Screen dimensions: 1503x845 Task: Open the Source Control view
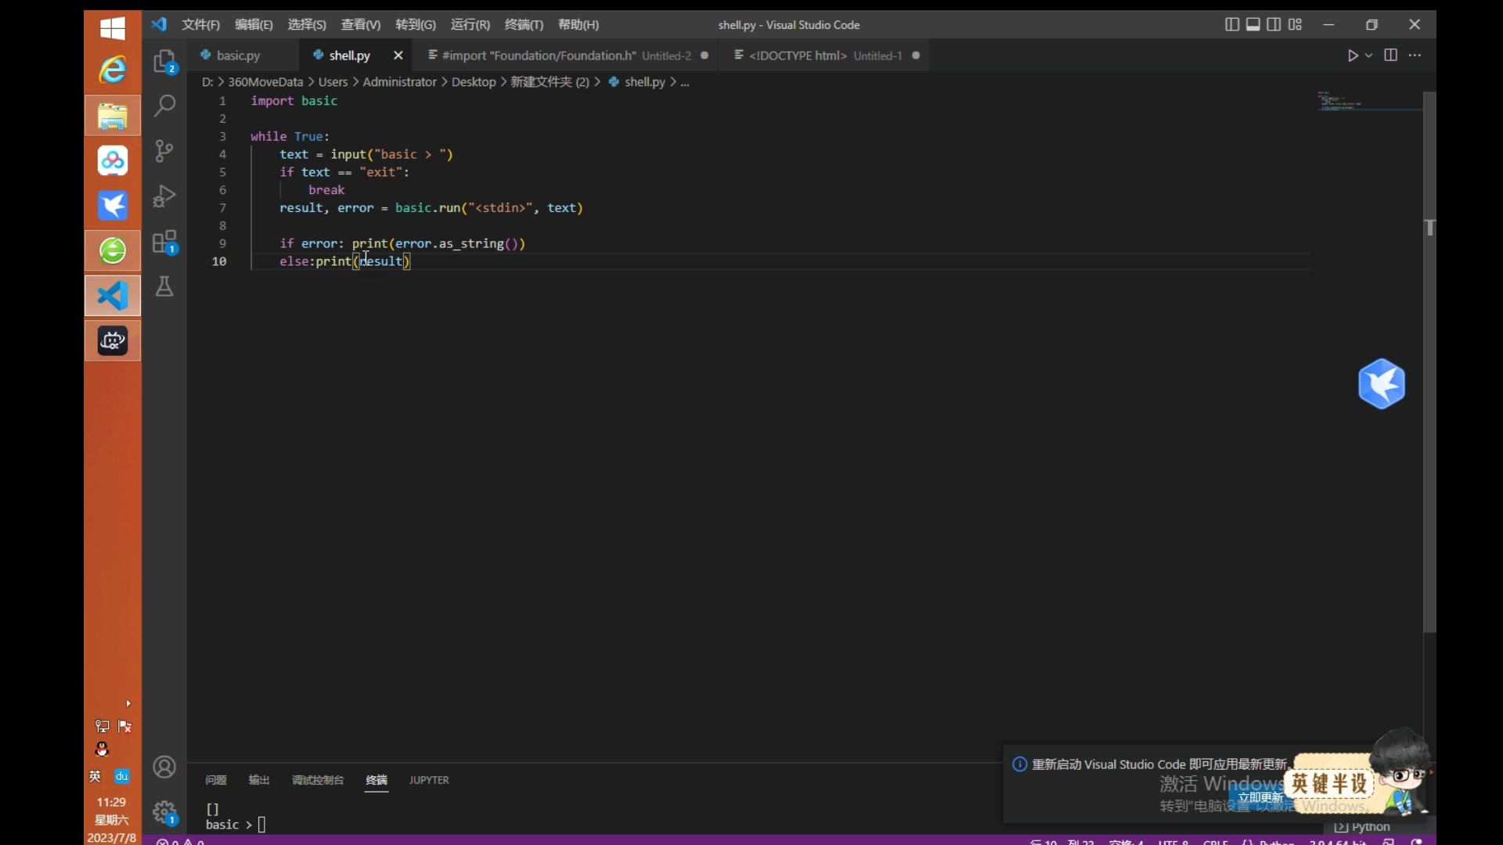164,150
